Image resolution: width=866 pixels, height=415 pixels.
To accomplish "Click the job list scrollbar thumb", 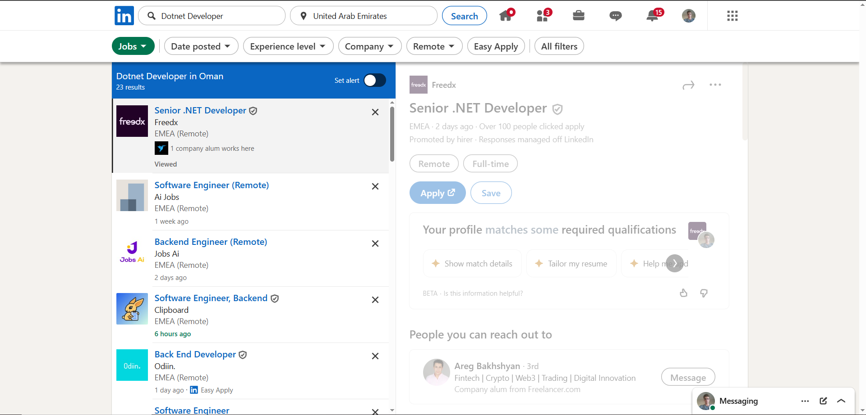I will 392,134.
